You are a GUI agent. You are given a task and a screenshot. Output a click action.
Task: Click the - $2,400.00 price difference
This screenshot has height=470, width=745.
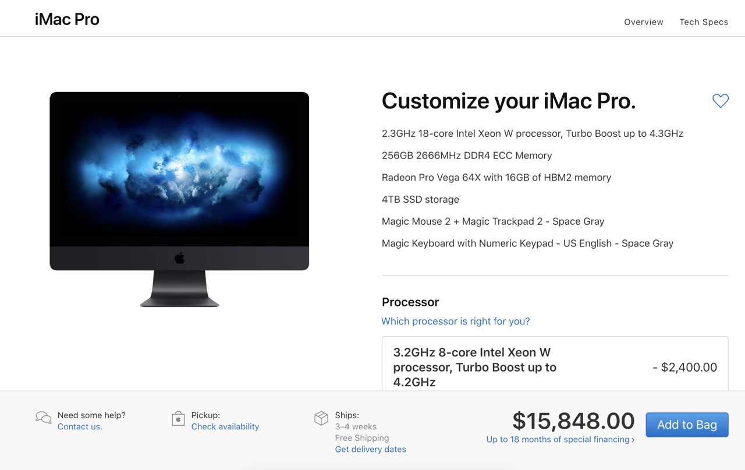[x=685, y=367]
